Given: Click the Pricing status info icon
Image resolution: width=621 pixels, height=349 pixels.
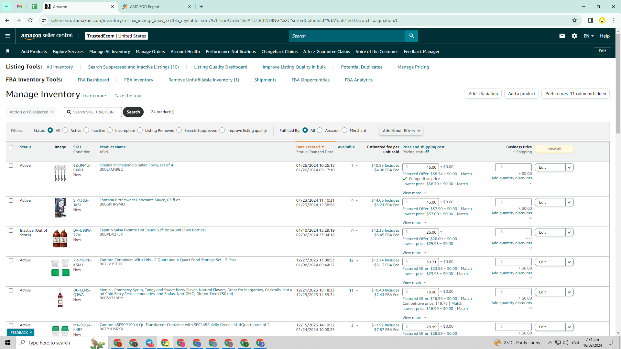Looking at the screenshot, I should pos(428,151).
